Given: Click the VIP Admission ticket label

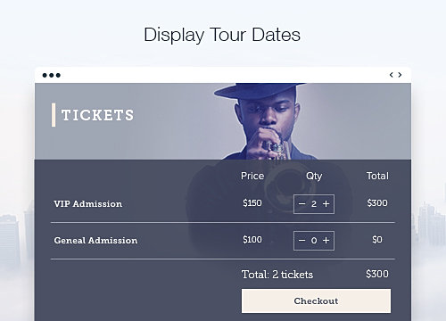Looking at the screenshot, I should (88, 204).
